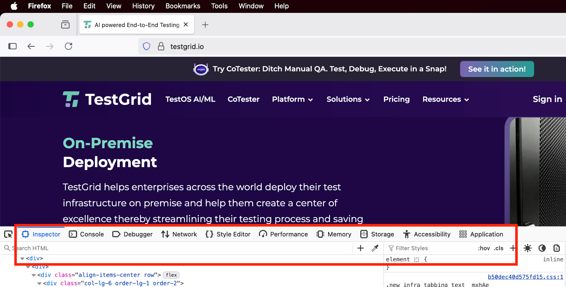Activate the element picker tool
The image size is (566, 287).
tap(8, 234)
